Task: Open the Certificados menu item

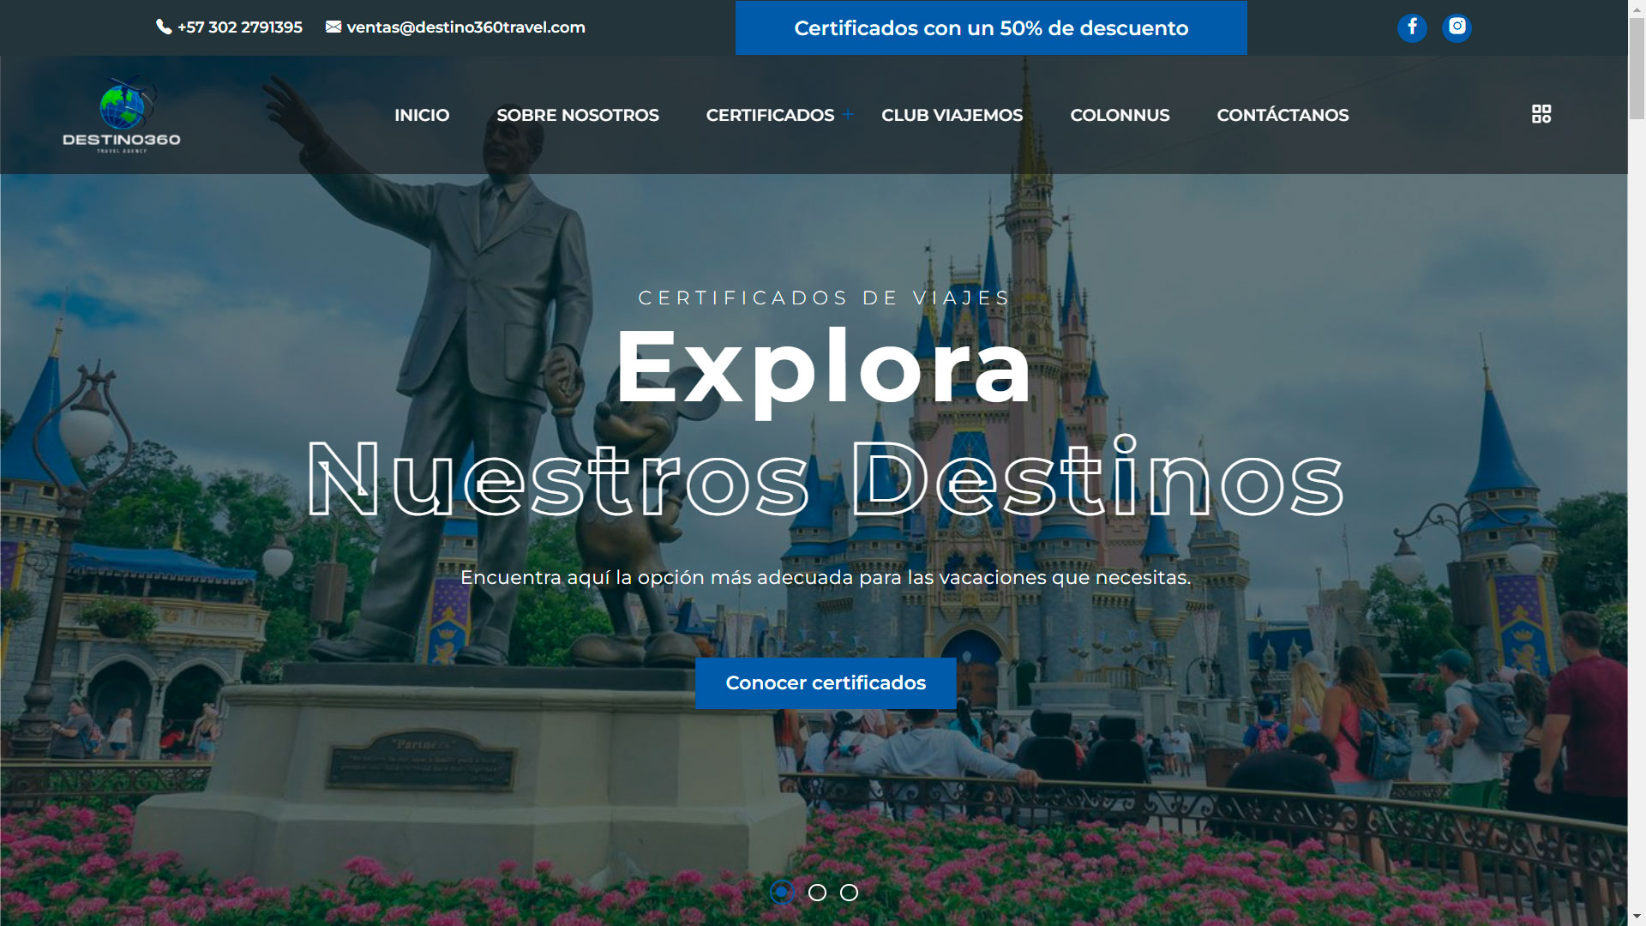Action: pos(770,115)
